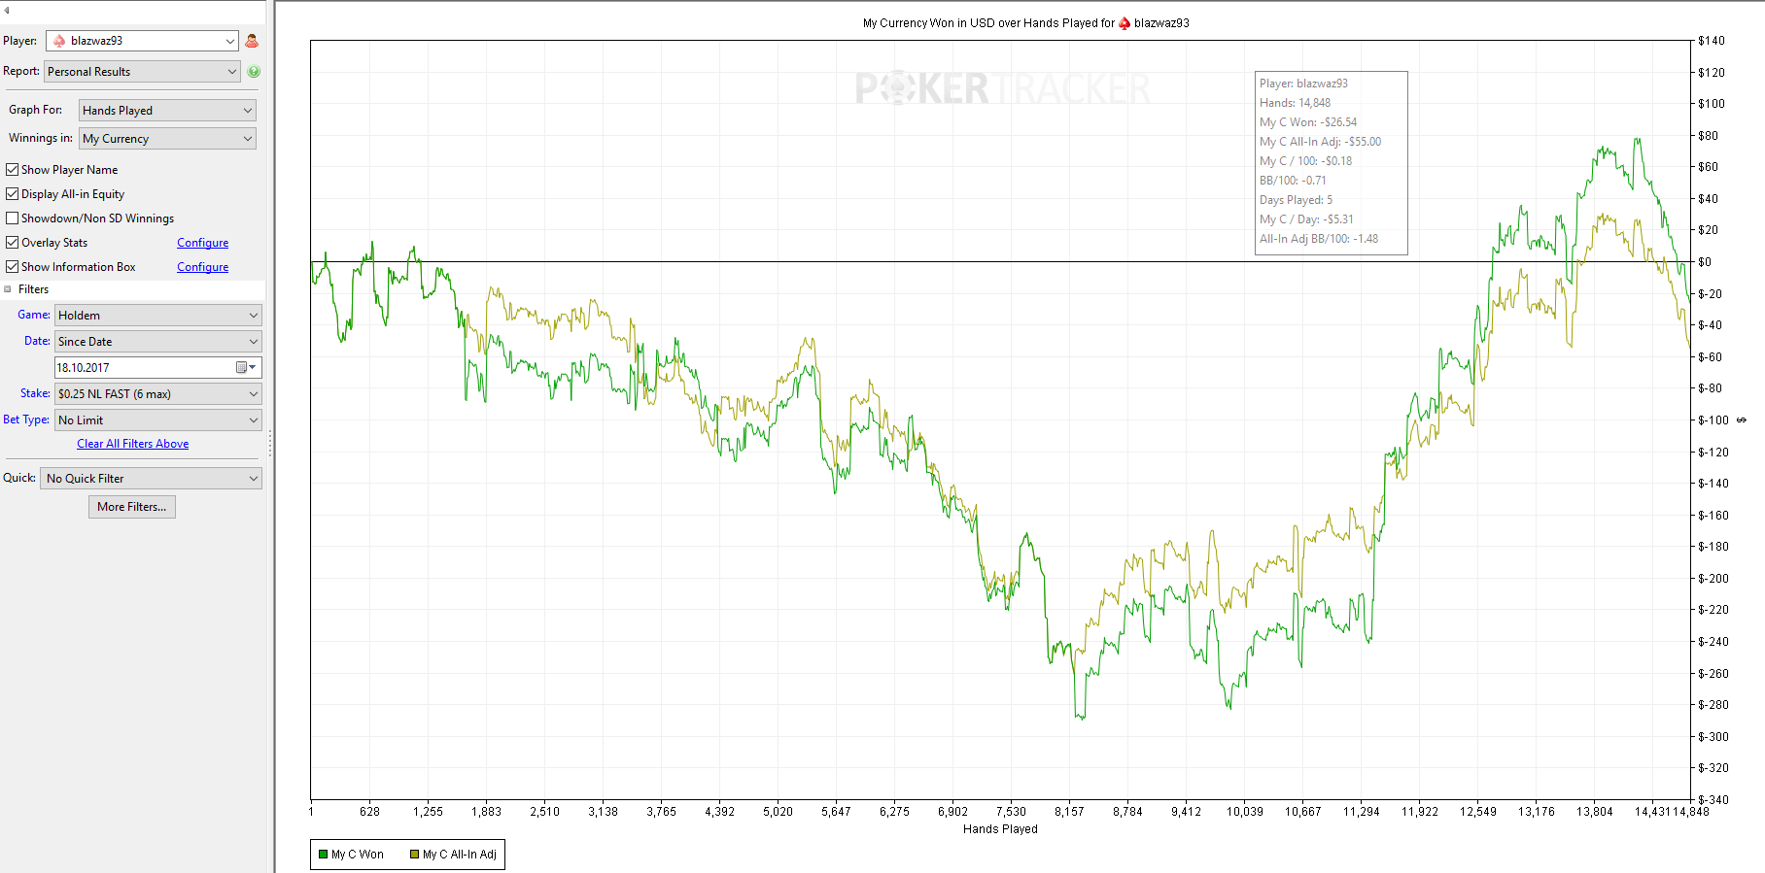The image size is (1765, 873).
Task: Click the blue Date: filter label
Action: (37, 341)
